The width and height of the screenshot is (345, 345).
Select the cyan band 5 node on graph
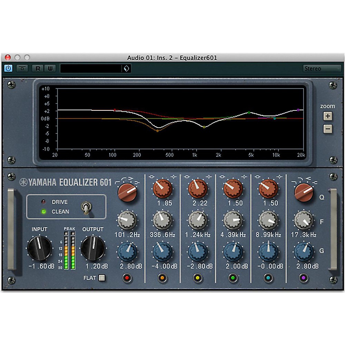275,119
